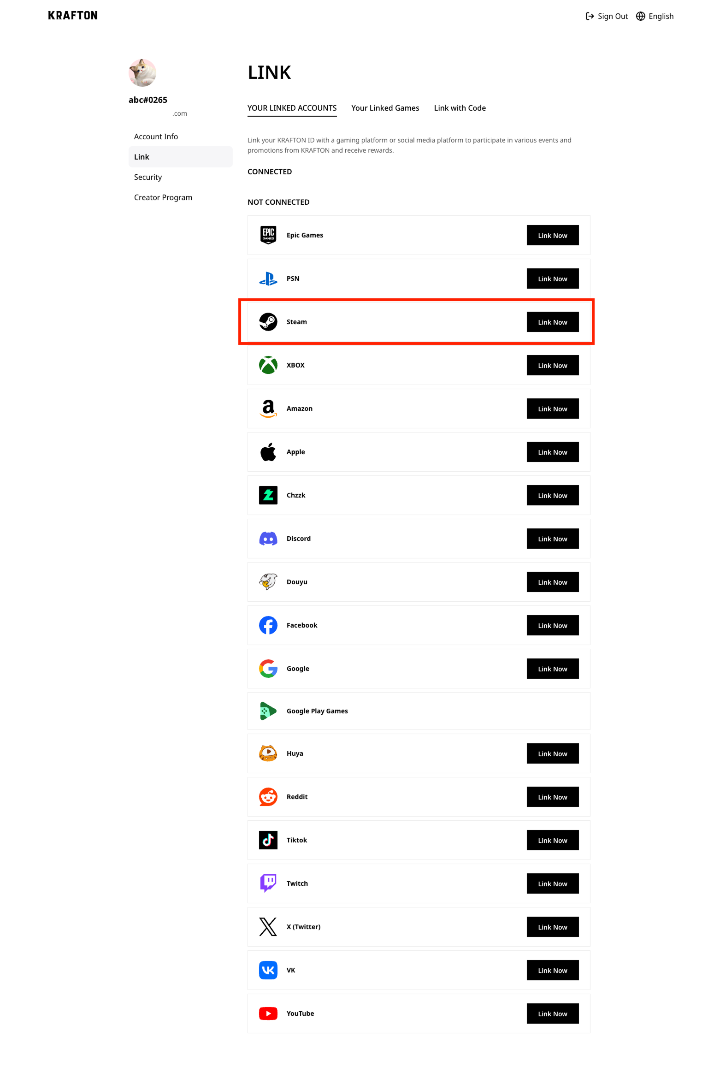
Task: Open the Link with Code tab
Action: [460, 108]
